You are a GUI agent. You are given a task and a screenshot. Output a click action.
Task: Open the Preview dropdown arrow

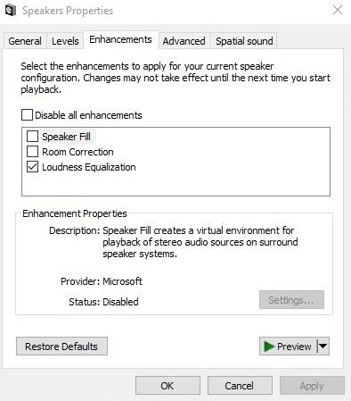point(323,347)
